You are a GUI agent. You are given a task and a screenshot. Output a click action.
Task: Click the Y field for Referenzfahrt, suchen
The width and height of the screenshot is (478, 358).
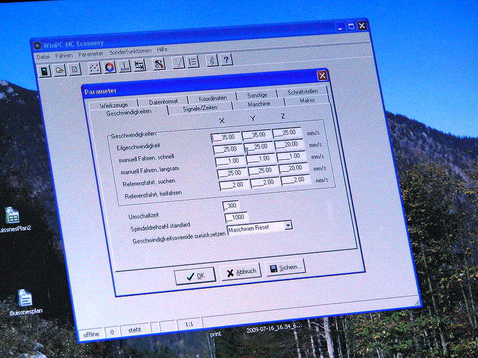pyautogui.click(x=262, y=171)
